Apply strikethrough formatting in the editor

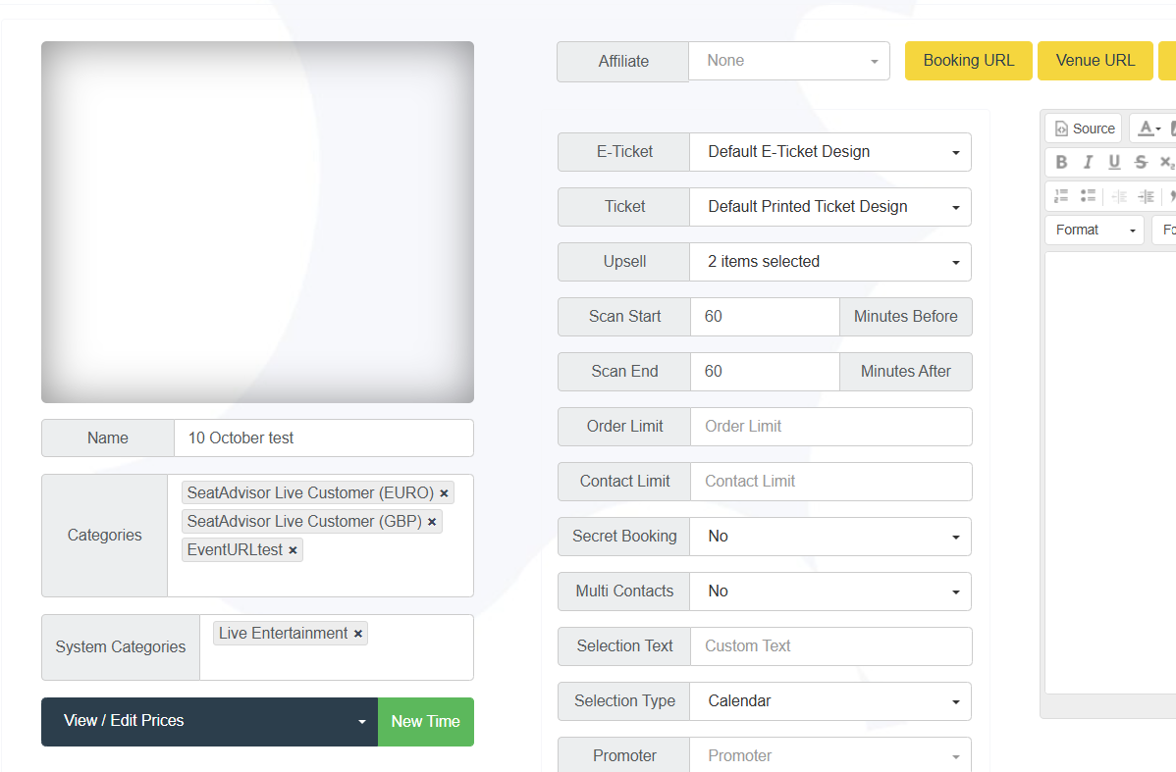point(1141,162)
